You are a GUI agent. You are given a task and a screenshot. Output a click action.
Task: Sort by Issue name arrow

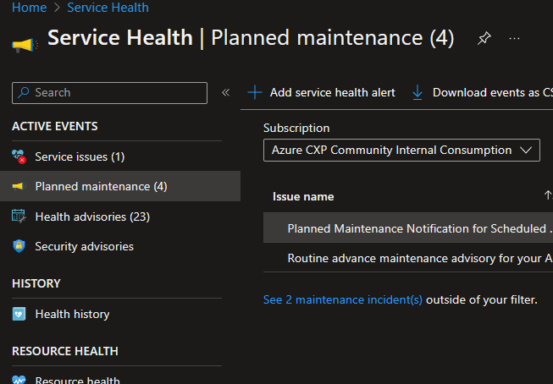(548, 195)
